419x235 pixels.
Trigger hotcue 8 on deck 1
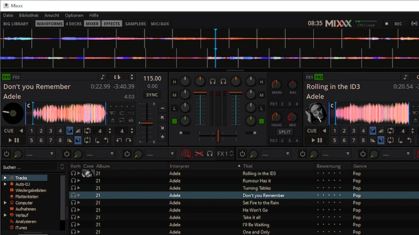(60, 140)
